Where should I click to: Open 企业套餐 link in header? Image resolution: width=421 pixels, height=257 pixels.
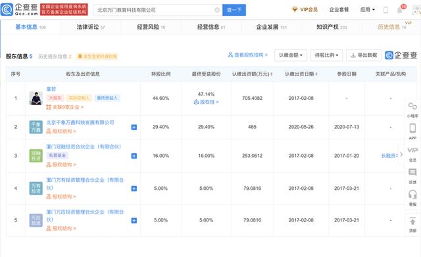339,10
